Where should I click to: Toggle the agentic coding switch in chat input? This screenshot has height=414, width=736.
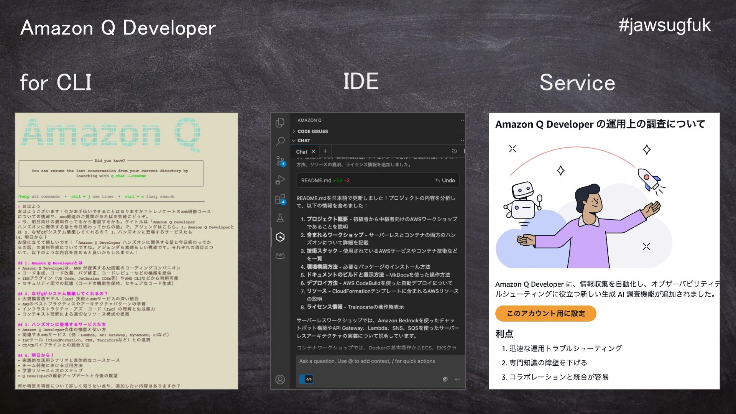tap(306, 379)
